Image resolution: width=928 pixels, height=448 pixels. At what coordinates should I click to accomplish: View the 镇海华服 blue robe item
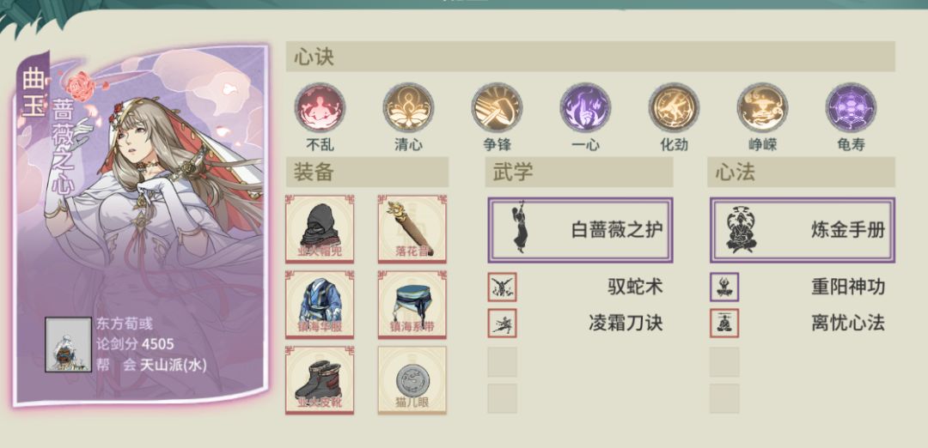tap(320, 305)
